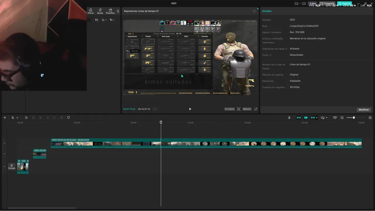
Task: Select the Detalles tab
Action: 267,11
